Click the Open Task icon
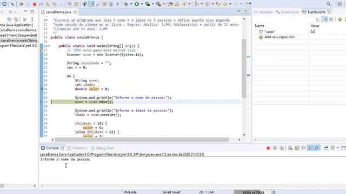The image size is (346, 194). [177, 4]
